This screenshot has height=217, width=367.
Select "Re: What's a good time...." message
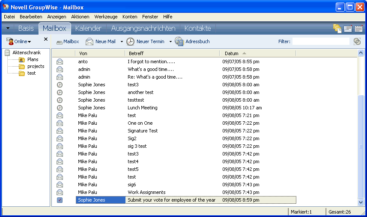(x=155, y=77)
